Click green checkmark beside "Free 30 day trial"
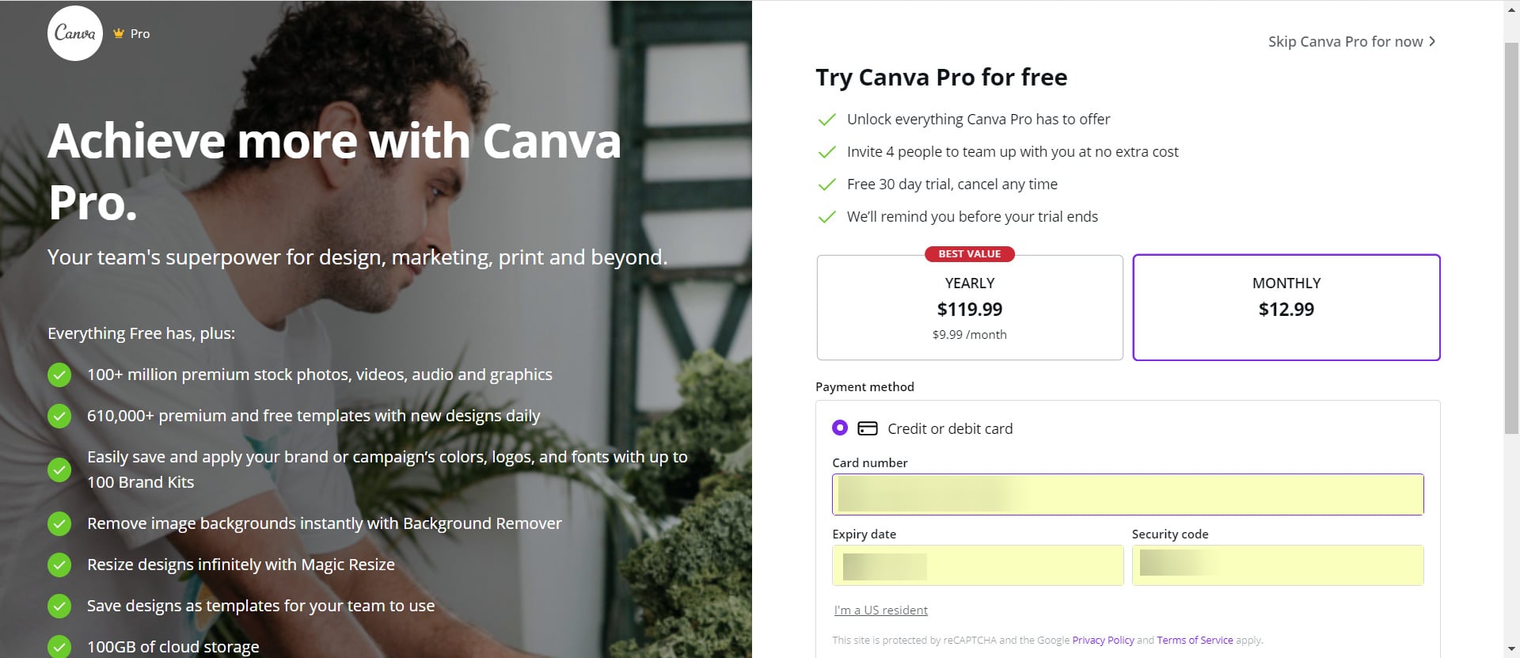The image size is (1520, 658). click(x=826, y=184)
